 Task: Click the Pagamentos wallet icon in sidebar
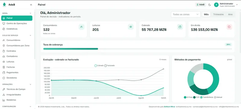tap(4, 73)
